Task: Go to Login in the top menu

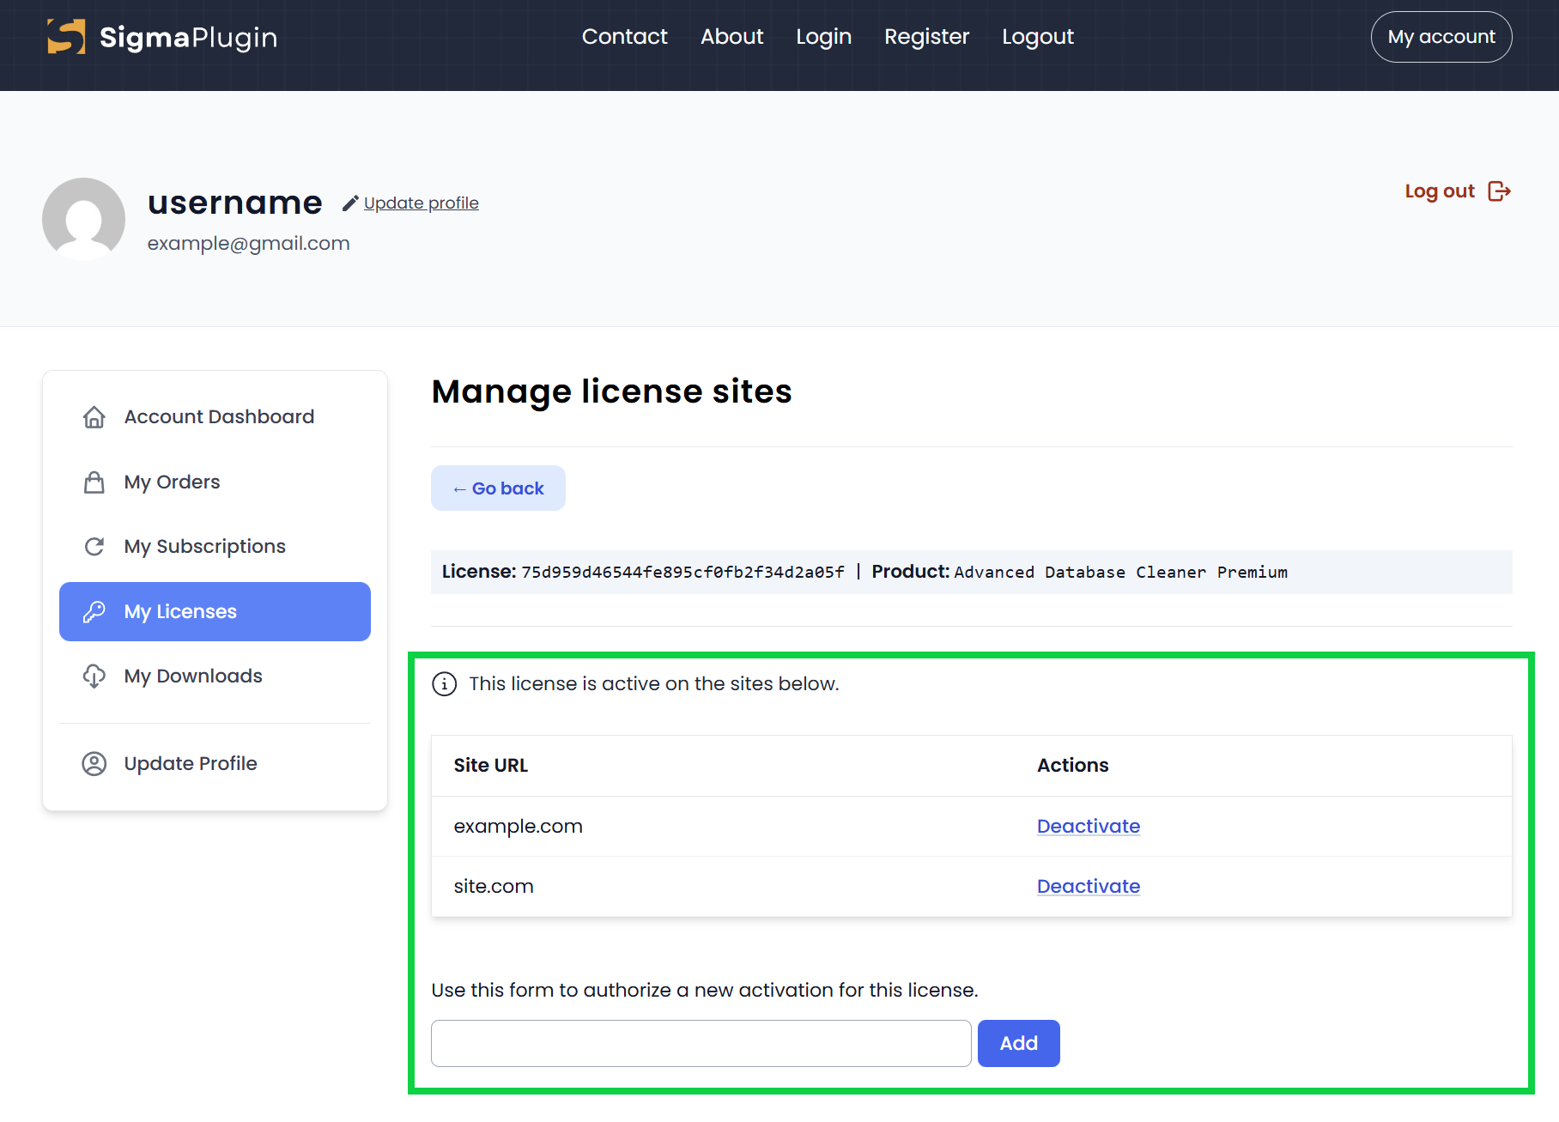Action: [823, 37]
